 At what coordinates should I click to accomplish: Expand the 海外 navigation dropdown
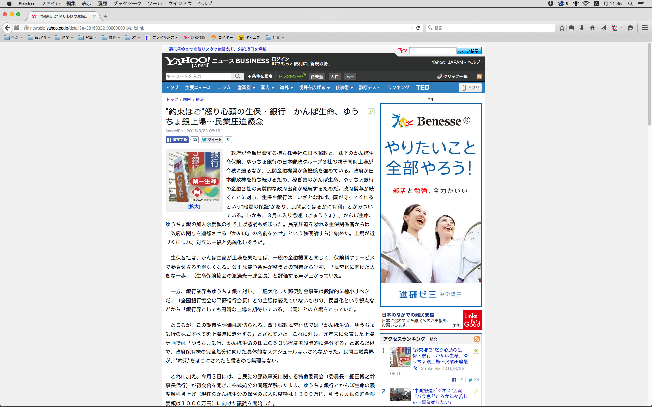tap(286, 88)
